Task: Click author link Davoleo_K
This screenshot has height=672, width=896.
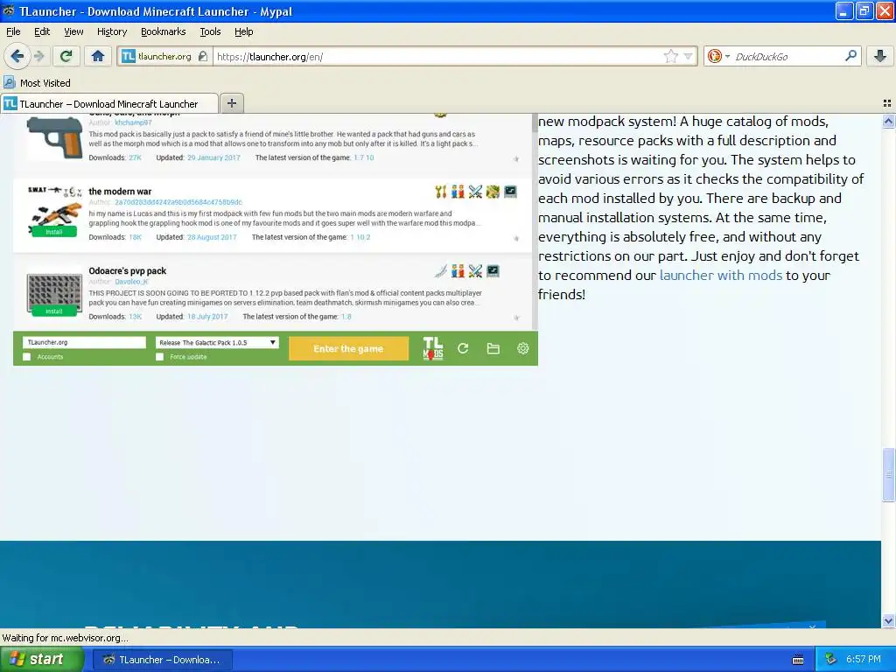Action: click(131, 282)
